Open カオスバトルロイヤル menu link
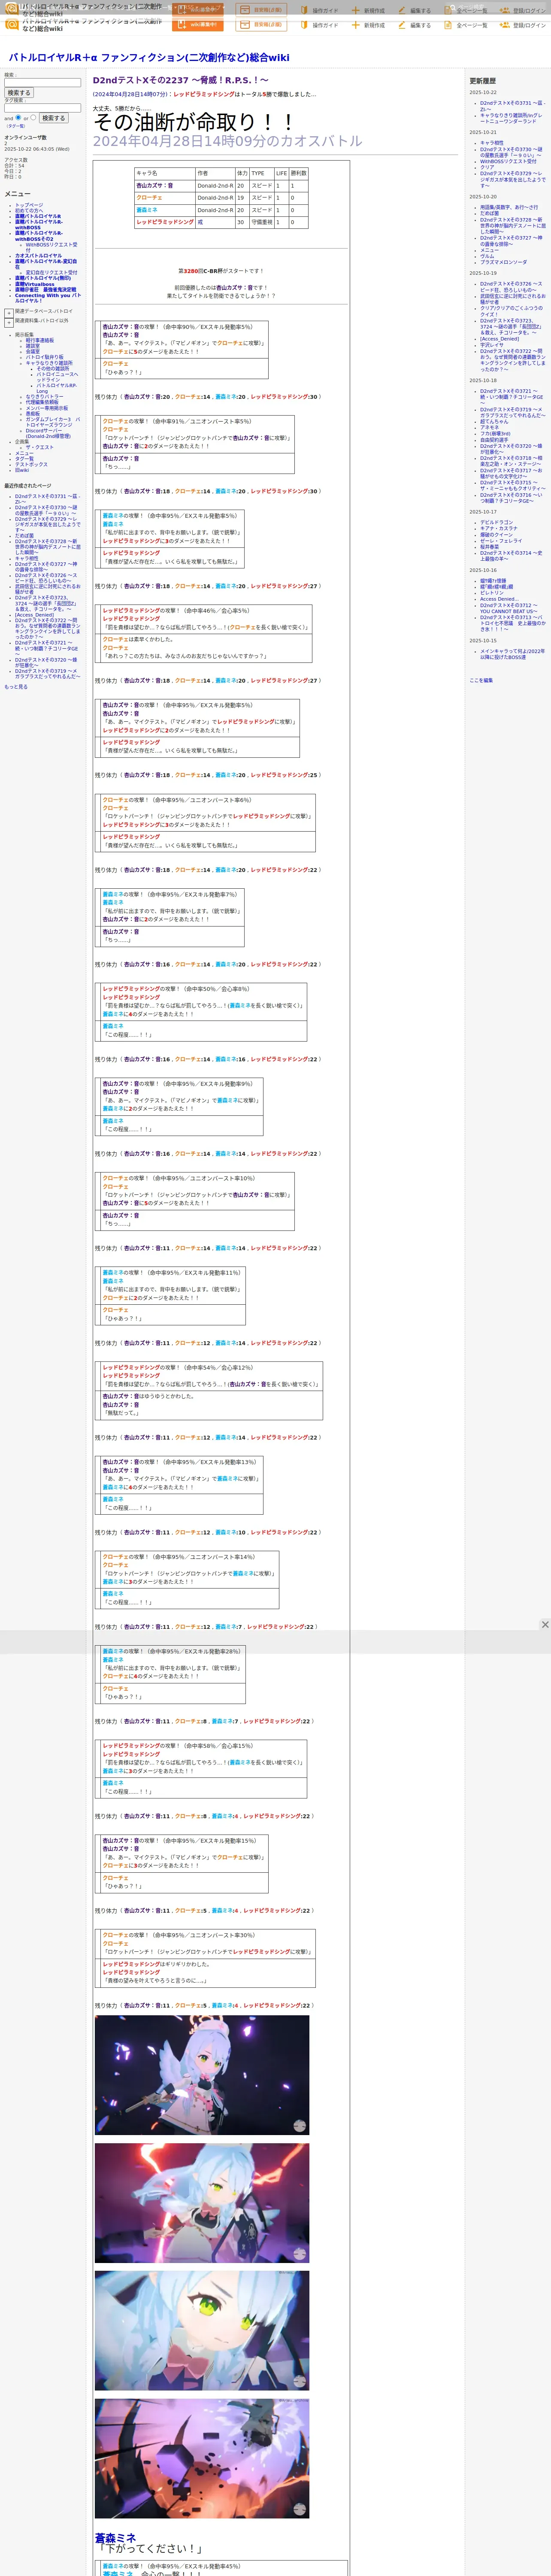This screenshot has height=2576, width=551. click(x=38, y=255)
